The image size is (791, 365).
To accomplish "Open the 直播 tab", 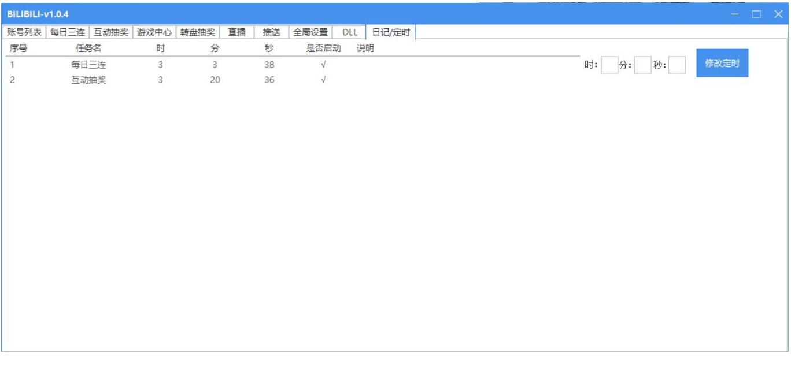I will point(237,32).
